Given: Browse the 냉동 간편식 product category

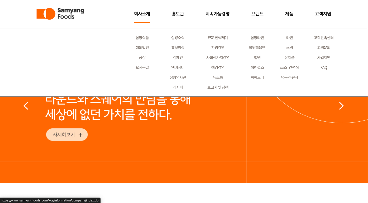Looking at the screenshot, I should click(289, 77).
